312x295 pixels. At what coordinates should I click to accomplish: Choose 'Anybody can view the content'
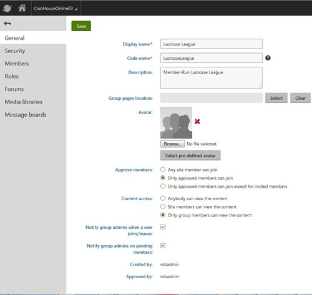163,198
